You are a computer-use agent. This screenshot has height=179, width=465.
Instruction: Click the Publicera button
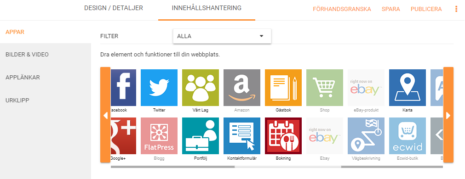[x=426, y=9]
